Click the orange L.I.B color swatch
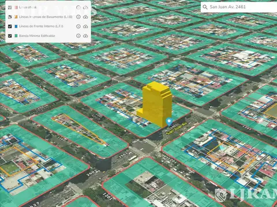 tap(16, 17)
